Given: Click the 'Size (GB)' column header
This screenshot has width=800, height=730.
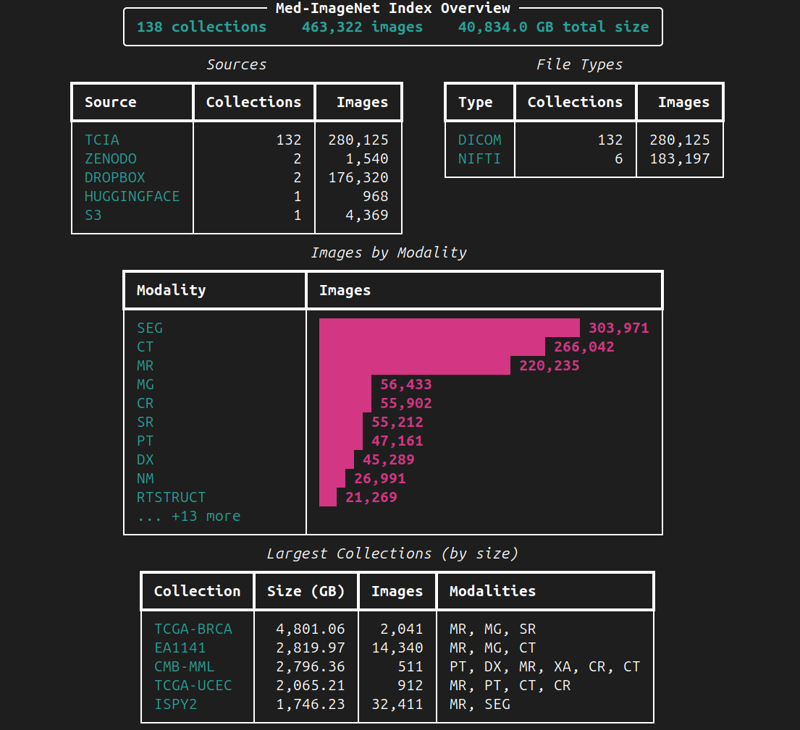Looking at the screenshot, I should point(306,591).
